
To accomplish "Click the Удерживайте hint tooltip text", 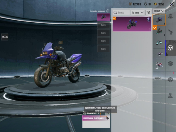I will point(100,109).
